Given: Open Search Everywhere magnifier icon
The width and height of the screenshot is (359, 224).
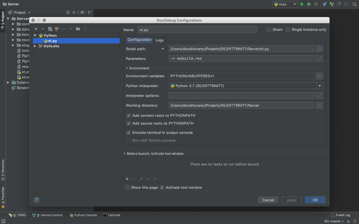Looking at the screenshot, I should pos(355,4).
